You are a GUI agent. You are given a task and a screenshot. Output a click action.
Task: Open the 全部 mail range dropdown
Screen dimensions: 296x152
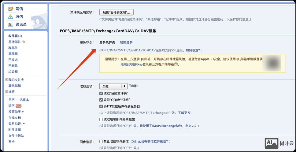click(x=113, y=86)
